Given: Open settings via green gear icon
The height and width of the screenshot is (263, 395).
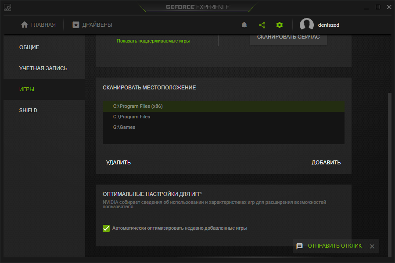Looking at the screenshot, I should click(280, 25).
